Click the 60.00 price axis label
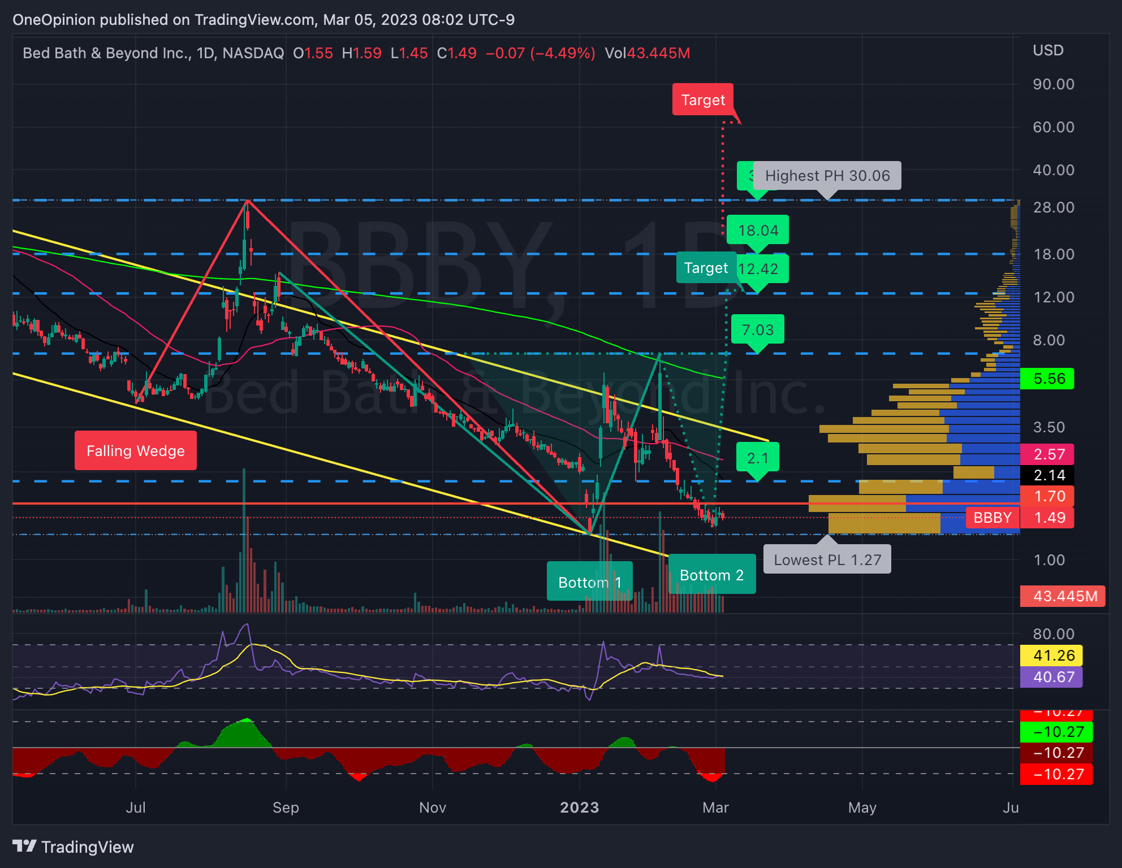 pos(1054,127)
